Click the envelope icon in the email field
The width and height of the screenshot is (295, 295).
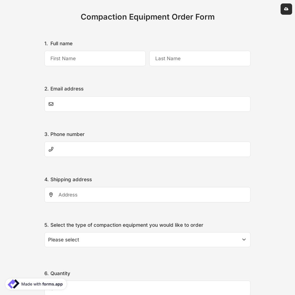coord(51,104)
